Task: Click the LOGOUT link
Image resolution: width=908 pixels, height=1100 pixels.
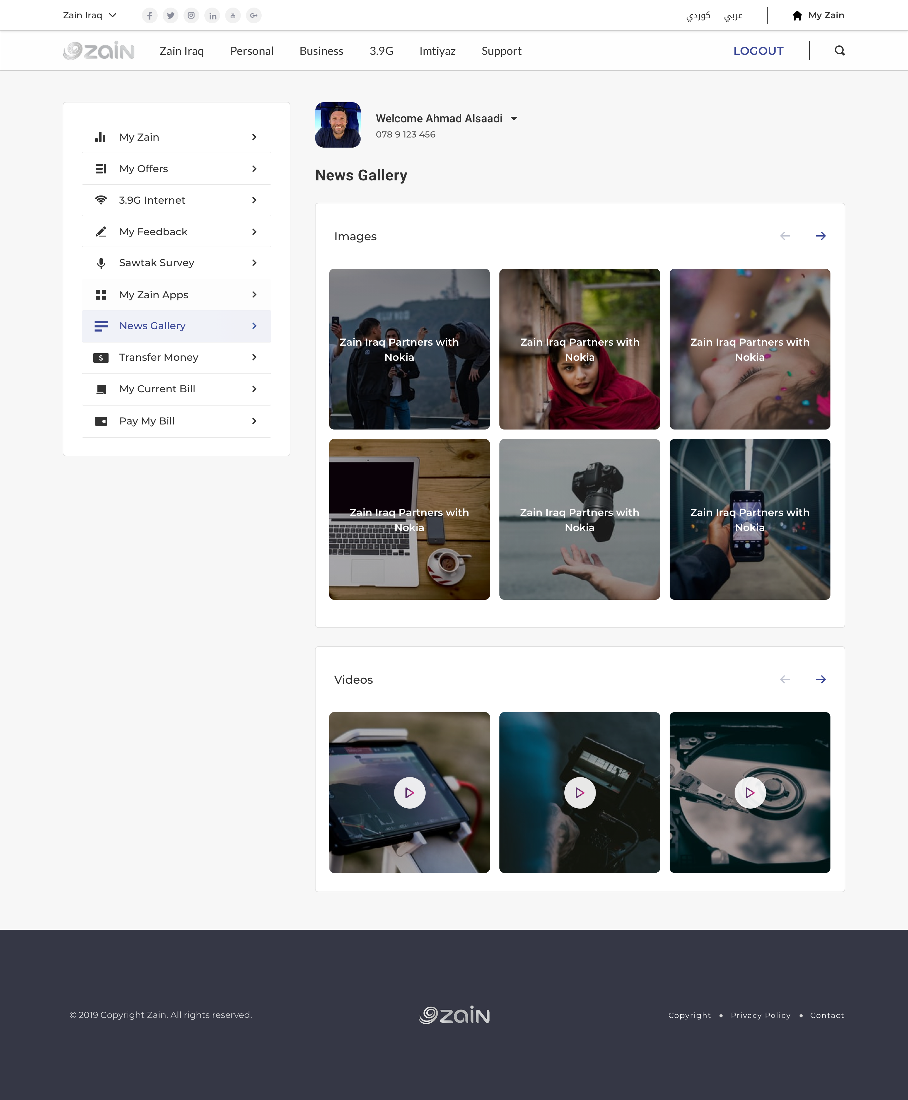Action: pos(759,51)
